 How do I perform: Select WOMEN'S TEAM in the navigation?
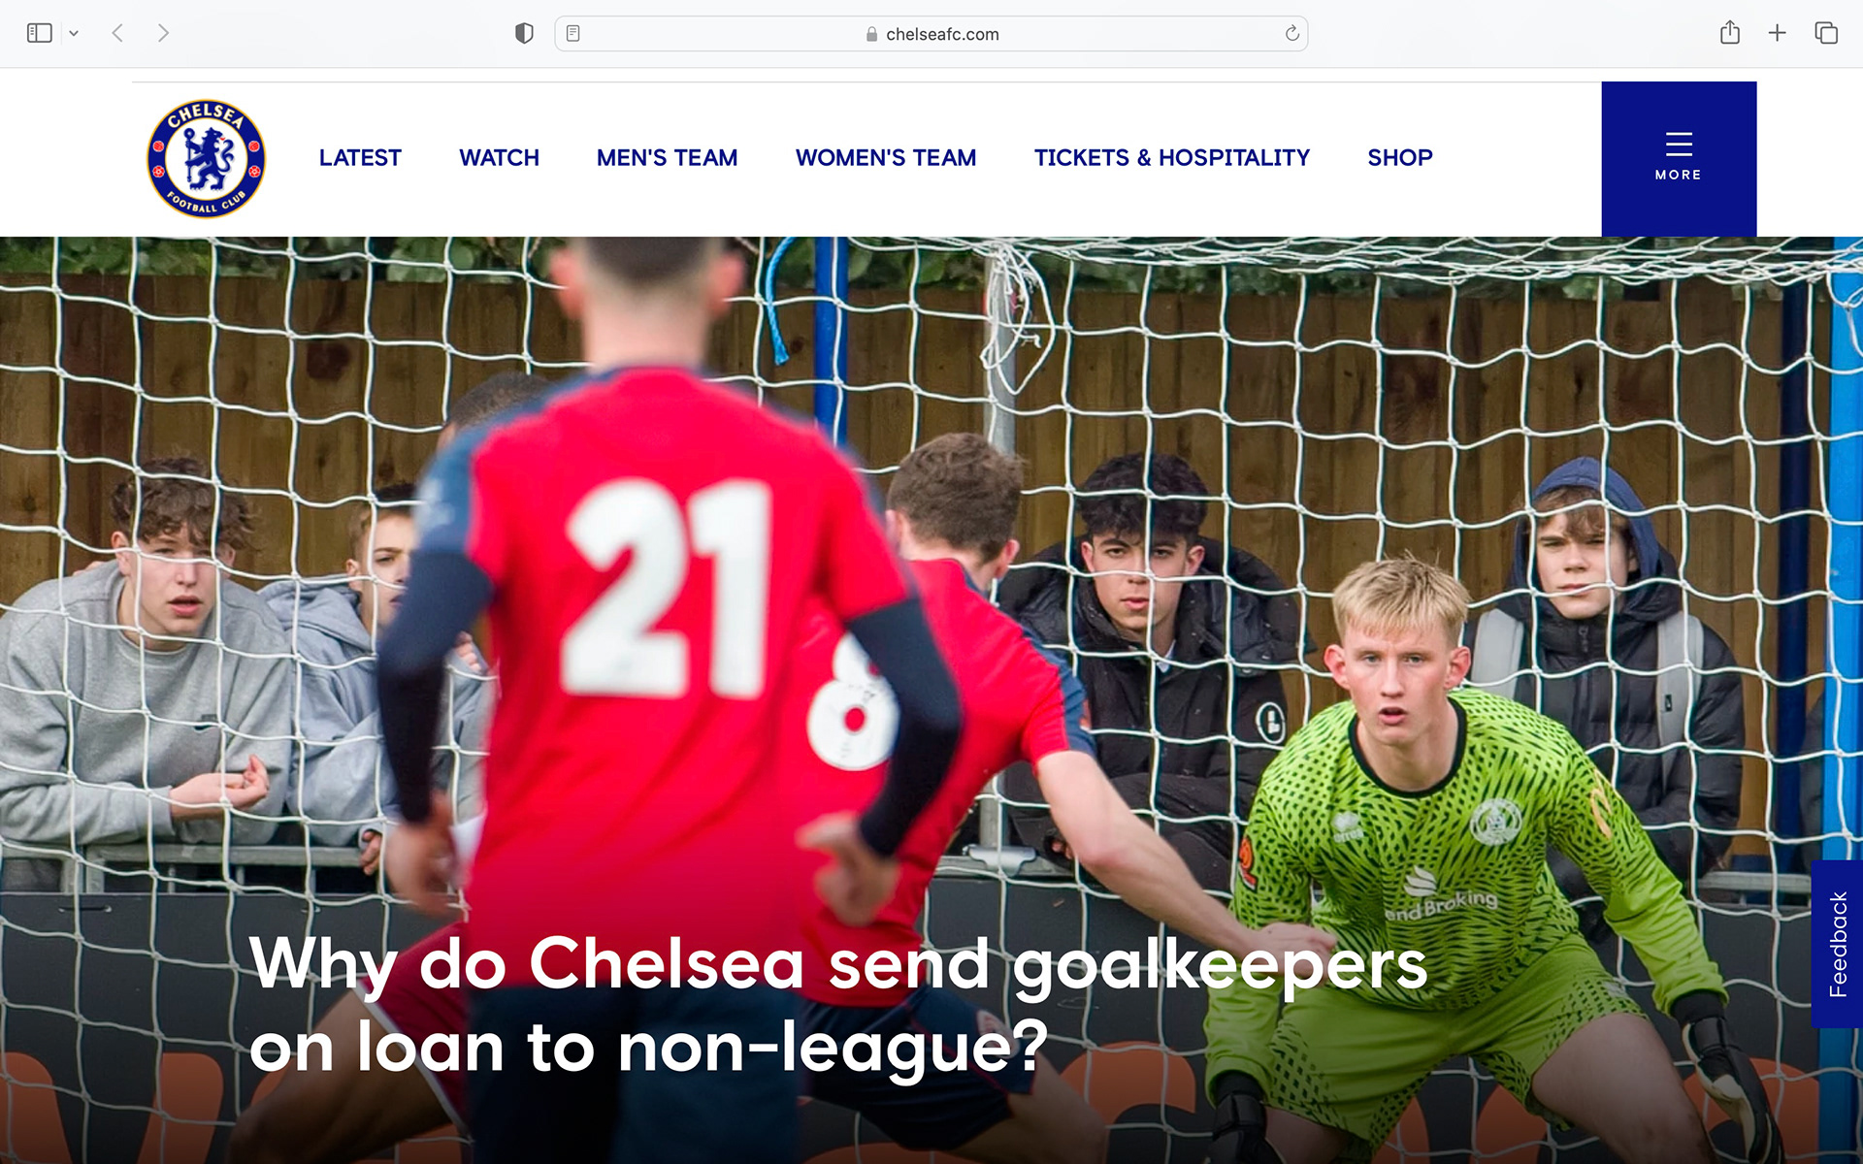[886, 157]
